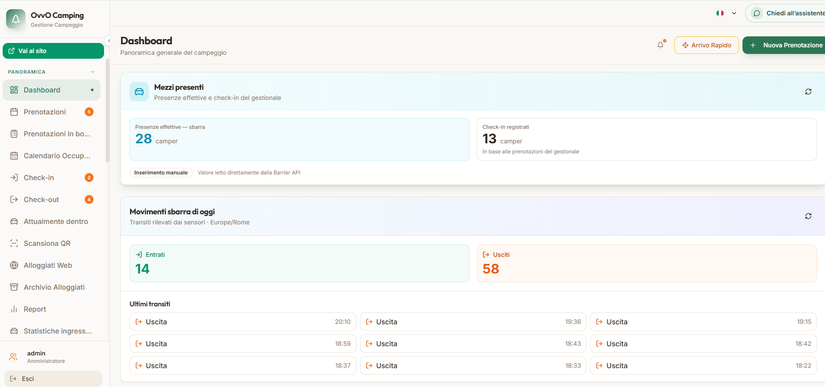Open Check-in section
825x387 pixels.
[x=52, y=178]
